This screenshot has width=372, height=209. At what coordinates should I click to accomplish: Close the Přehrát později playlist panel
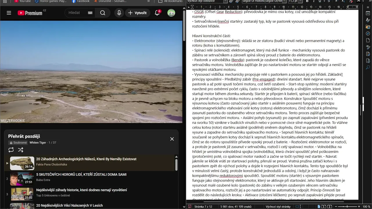(x=172, y=139)
